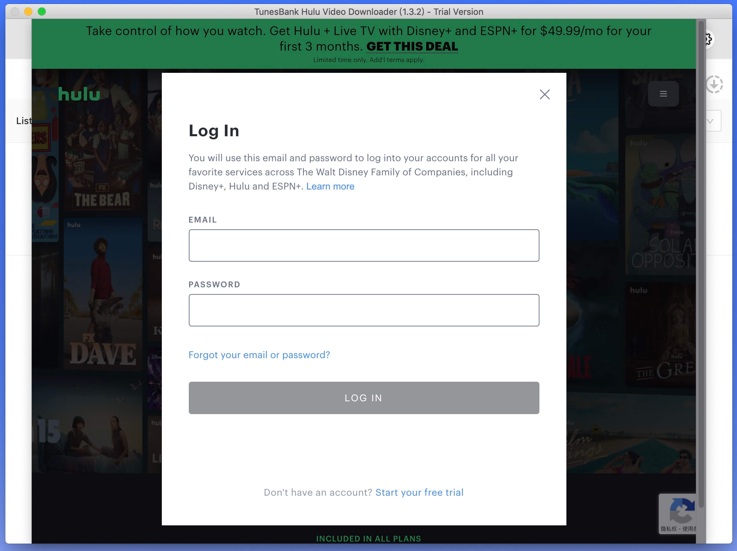
Task: Click the reCAPTCHA badge
Action: click(677, 514)
